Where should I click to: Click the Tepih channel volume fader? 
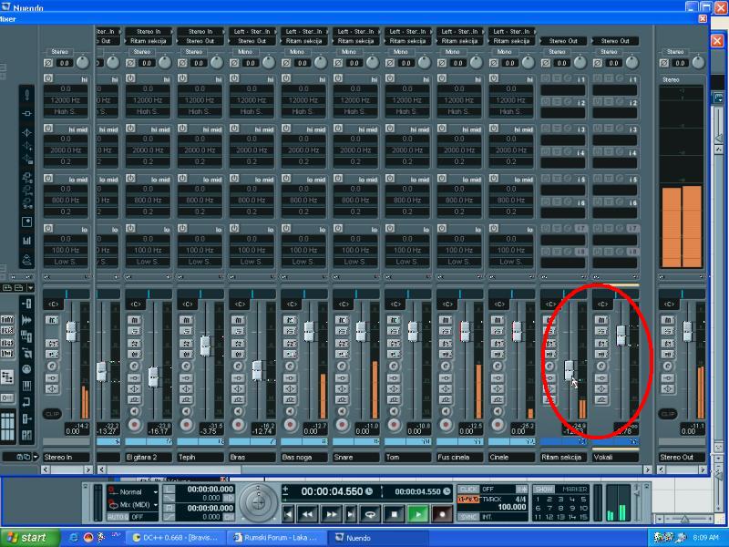tap(205, 346)
